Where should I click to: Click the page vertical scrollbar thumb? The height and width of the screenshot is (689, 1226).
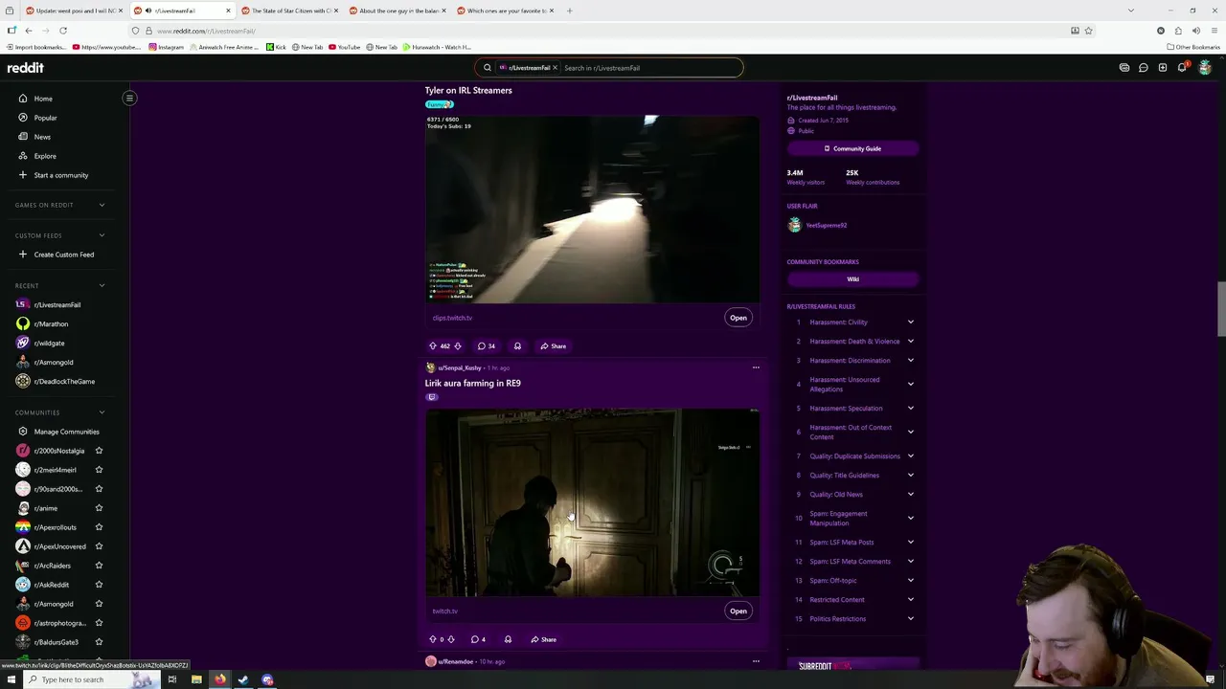(x=1221, y=309)
